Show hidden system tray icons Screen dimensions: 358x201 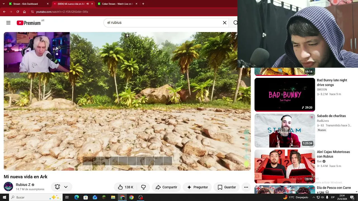tap(314, 197)
